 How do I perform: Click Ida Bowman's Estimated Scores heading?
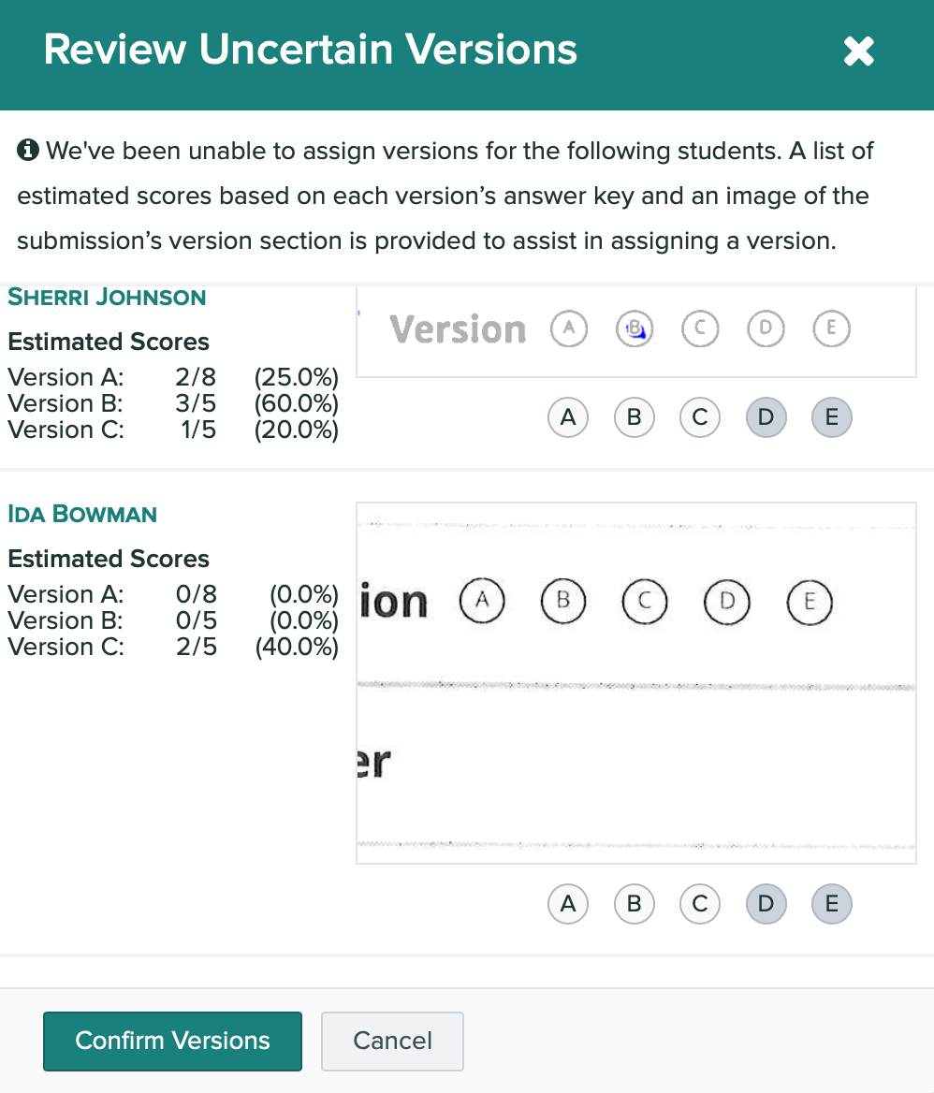(109, 559)
